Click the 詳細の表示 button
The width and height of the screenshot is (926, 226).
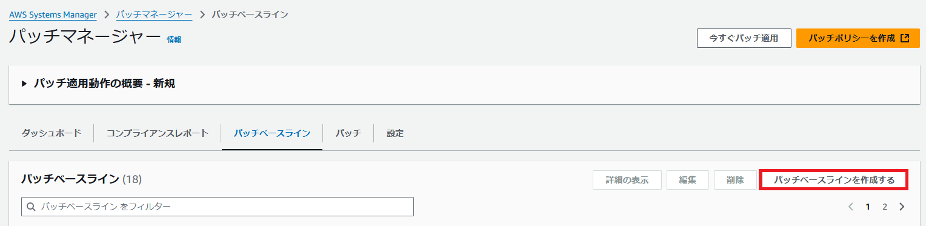[627, 180]
